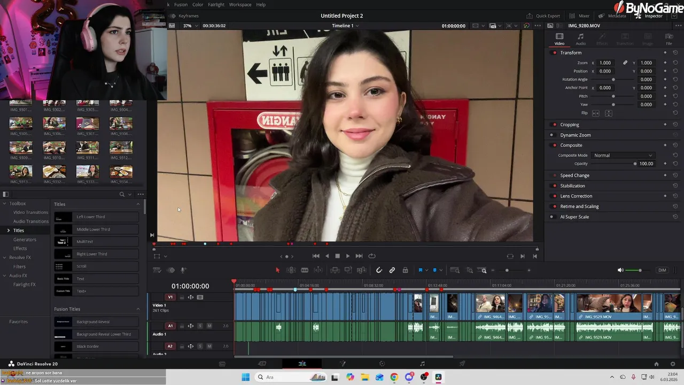This screenshot has height=385, width=684.
Task: Search the effects library magnifier icon
Action: click(x=122, y=194)
